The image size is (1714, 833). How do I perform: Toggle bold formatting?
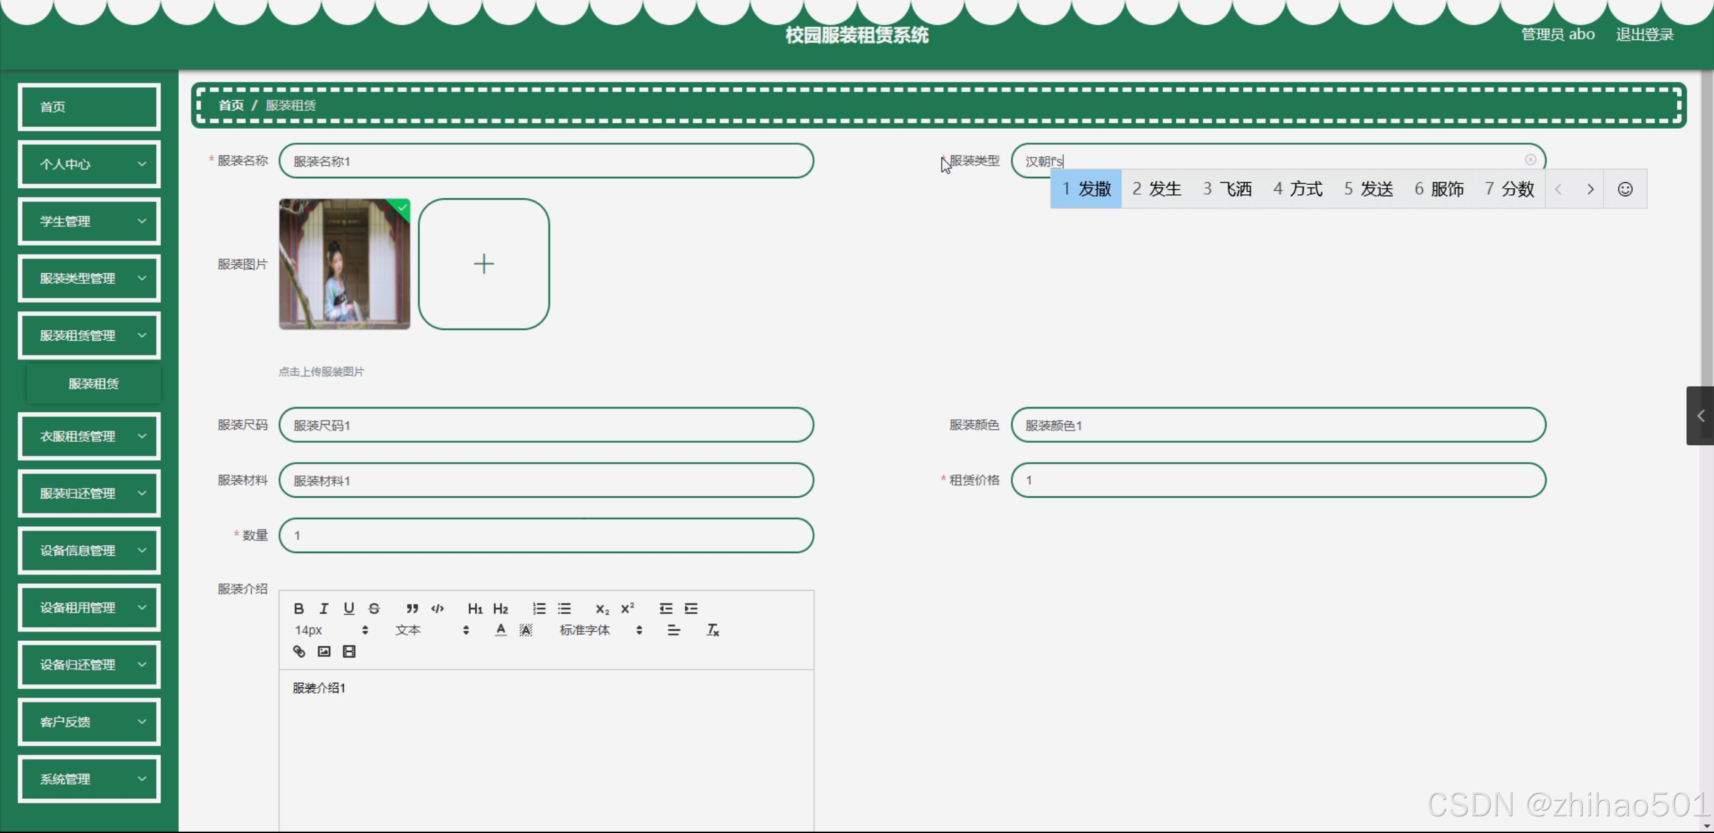point(299,609)
